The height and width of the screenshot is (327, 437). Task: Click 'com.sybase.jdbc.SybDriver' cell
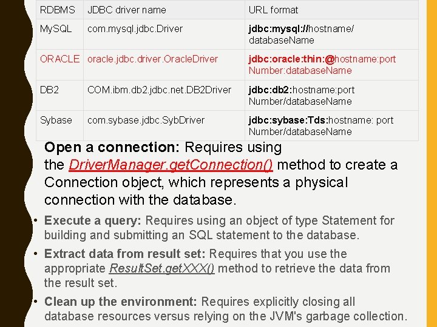pos(164,126)
